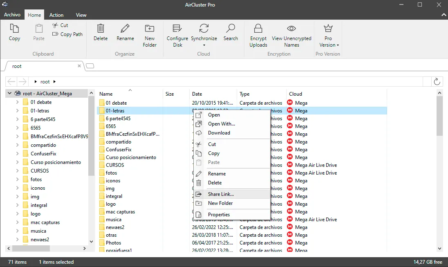
Task: Sort file list by Cloud column header
Action: (x=336, y=94)
